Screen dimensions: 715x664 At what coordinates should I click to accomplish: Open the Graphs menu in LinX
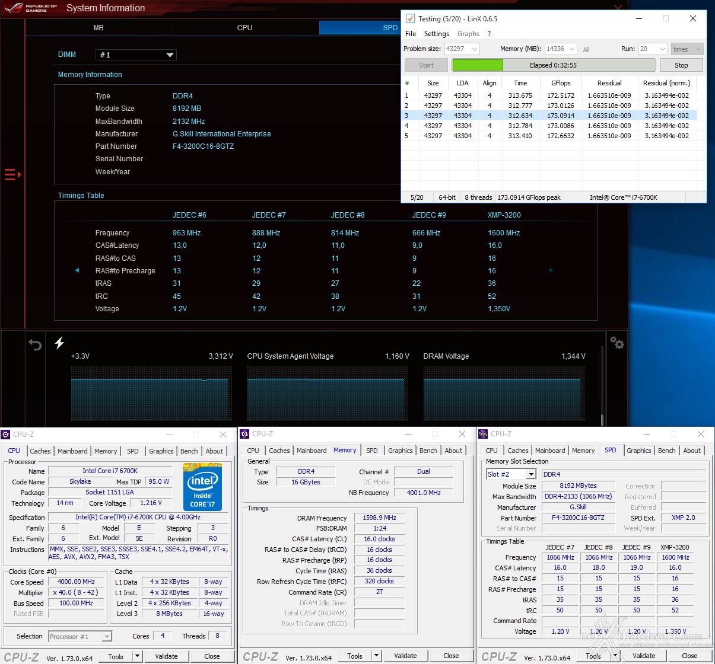468,34
